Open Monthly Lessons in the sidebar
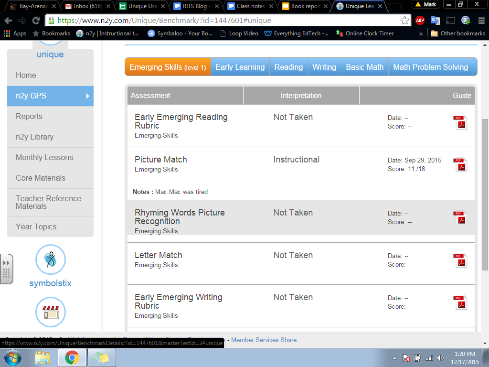This screenshot has width=489, height=367. [50, 158]
